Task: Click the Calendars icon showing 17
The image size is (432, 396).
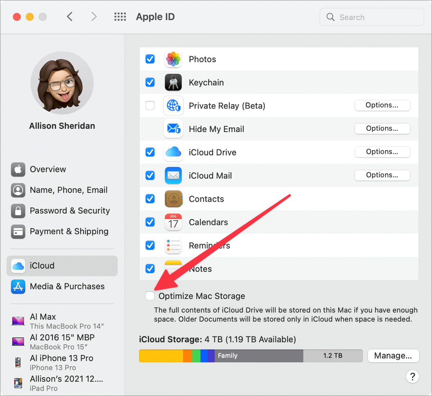Action: 173,222
